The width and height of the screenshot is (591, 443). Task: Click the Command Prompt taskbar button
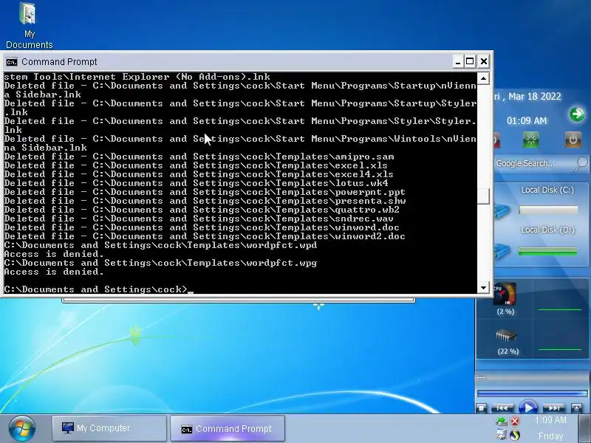[228, 428]
